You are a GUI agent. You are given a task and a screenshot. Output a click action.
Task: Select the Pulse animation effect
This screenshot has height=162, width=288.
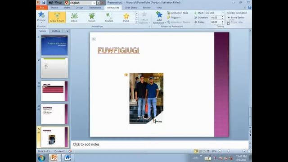pyautogui.click(x=126, y=17)
